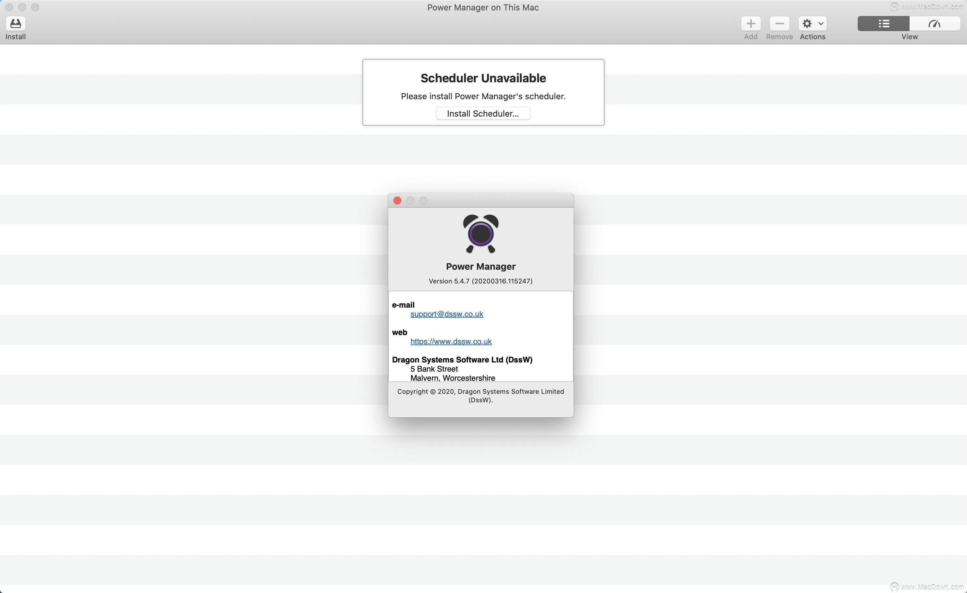Click the Power Manager app name text
967x593 pixels.
pyautogui.click(x=480, y=267)
